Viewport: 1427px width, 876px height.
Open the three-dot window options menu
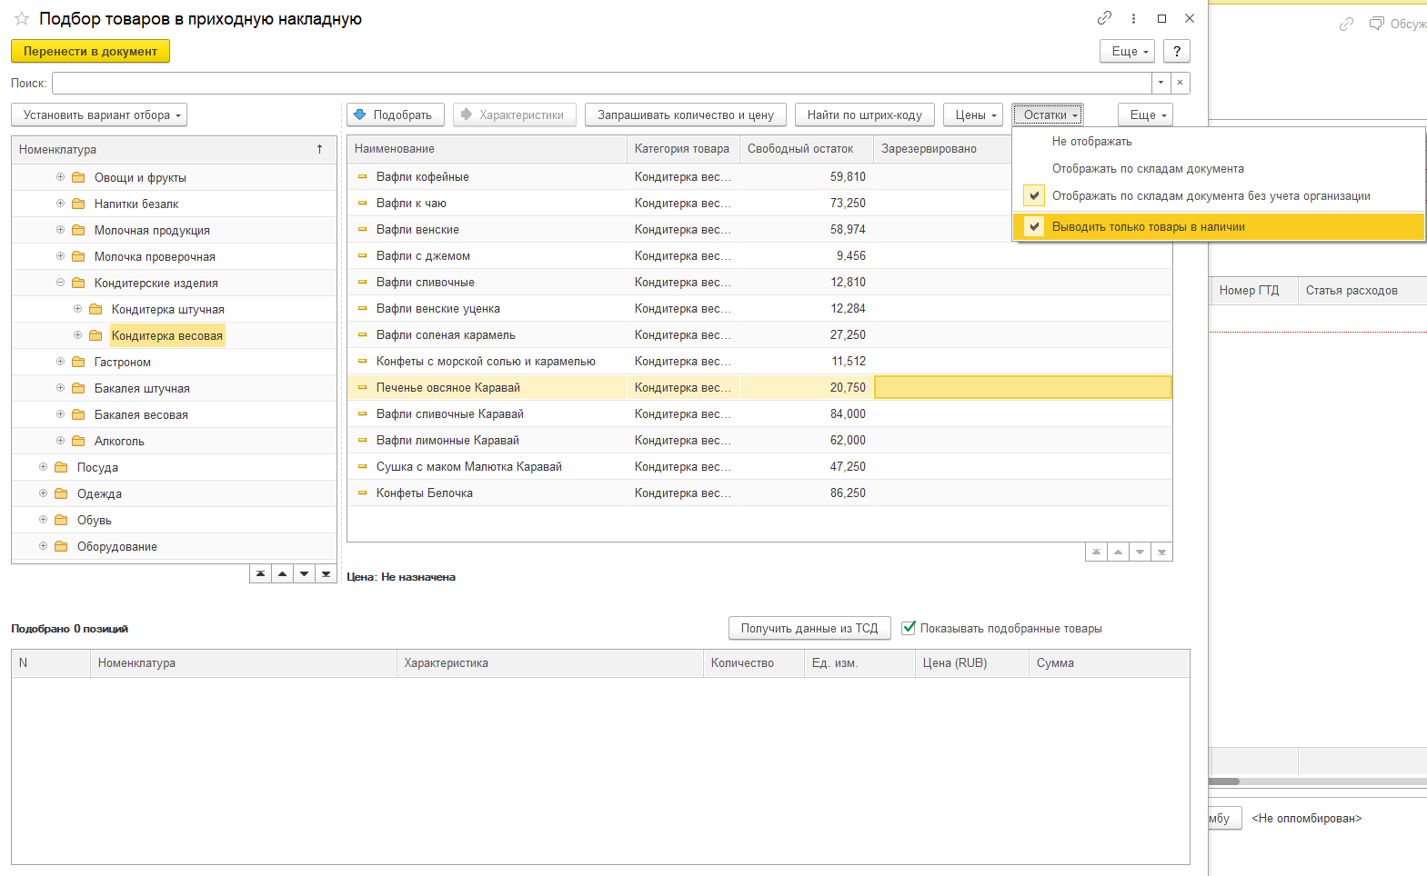(x=1133, y=18)
